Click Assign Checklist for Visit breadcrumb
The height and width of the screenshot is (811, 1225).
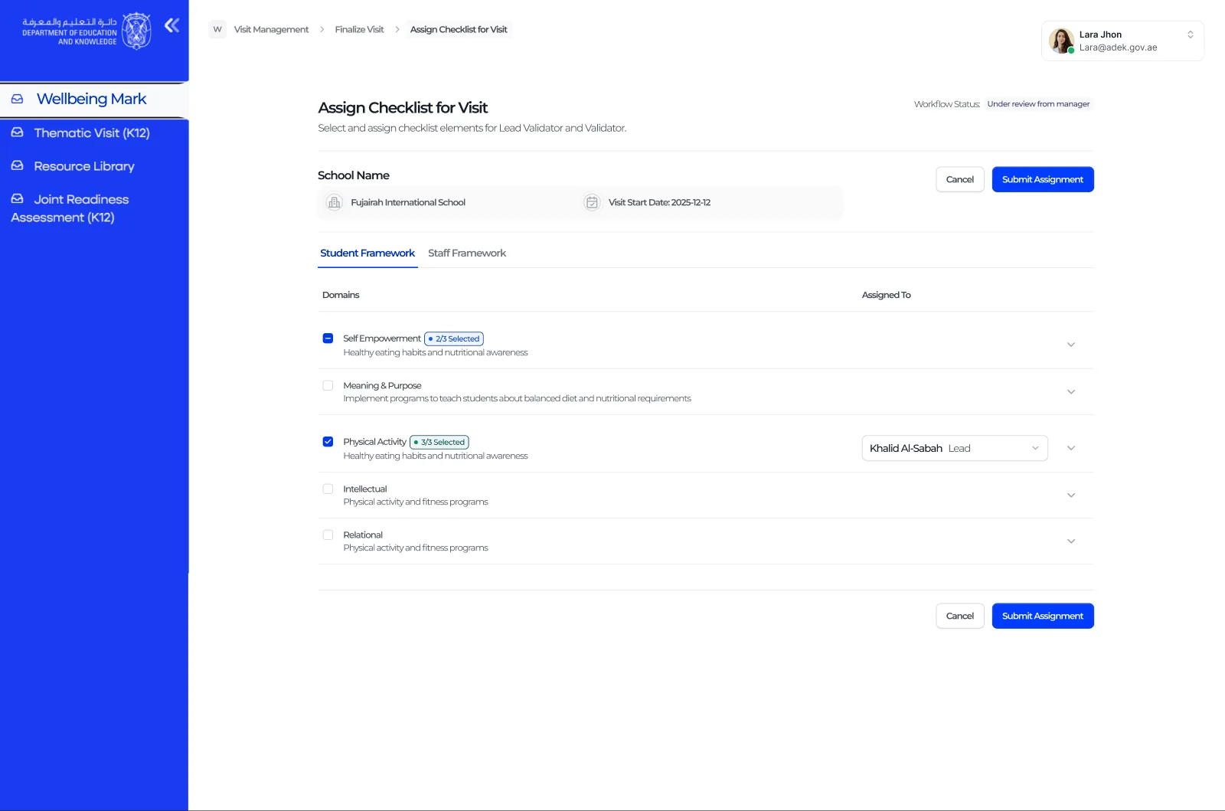459,29
